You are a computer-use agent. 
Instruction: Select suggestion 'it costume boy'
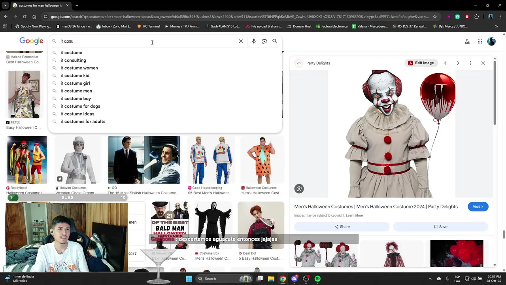click(165, 99)
